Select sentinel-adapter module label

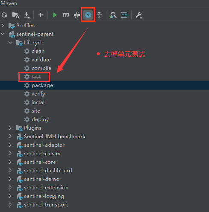(x=44, y=145)
